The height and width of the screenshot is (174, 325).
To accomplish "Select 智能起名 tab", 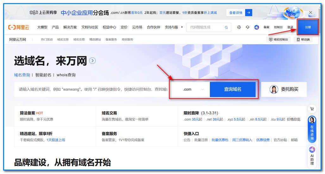I will point(43,75).
